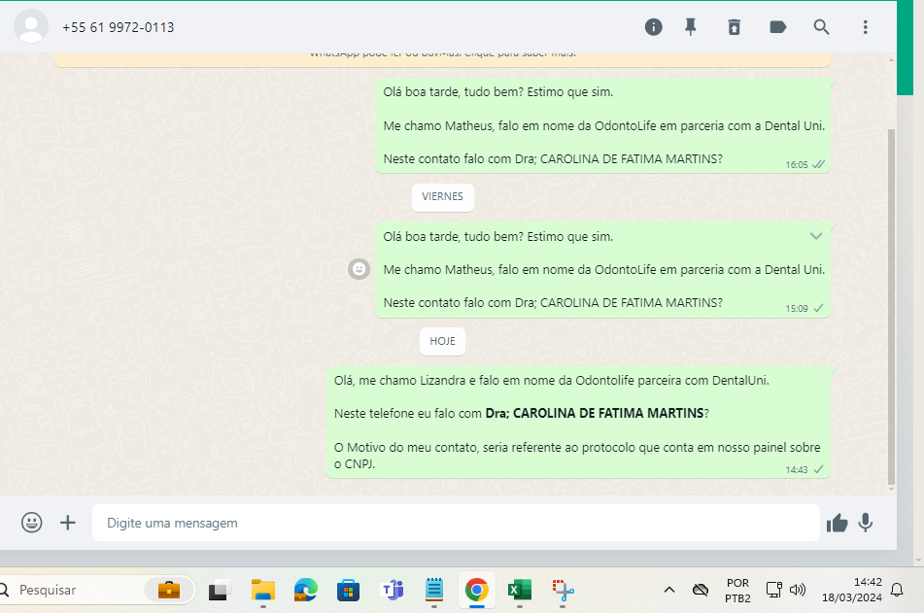924x613 pixels.
Task: Open Task View on taskbar
Action: [219, 590]
